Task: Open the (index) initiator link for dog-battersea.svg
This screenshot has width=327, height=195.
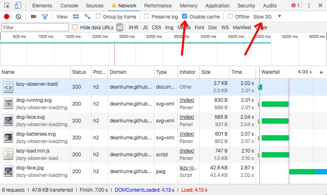Action: pos(187,134)
